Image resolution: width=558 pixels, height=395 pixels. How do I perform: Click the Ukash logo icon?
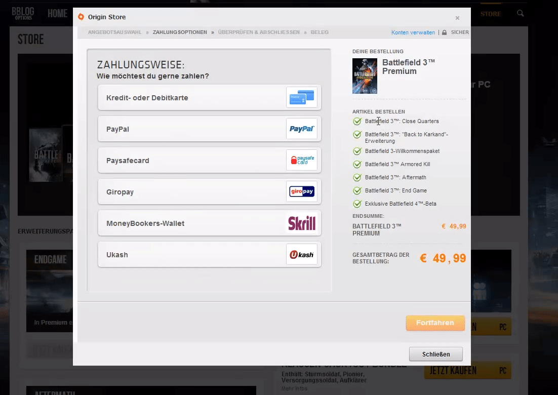[x=301, y=254]
